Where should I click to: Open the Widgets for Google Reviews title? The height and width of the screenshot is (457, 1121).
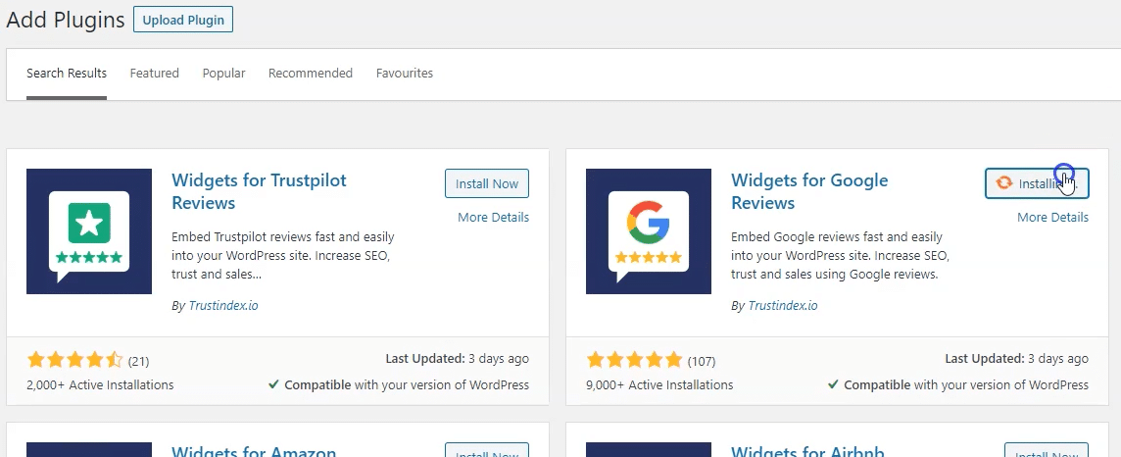809,191
